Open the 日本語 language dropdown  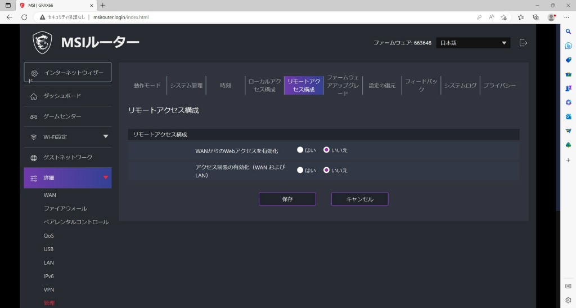point(473,43)
